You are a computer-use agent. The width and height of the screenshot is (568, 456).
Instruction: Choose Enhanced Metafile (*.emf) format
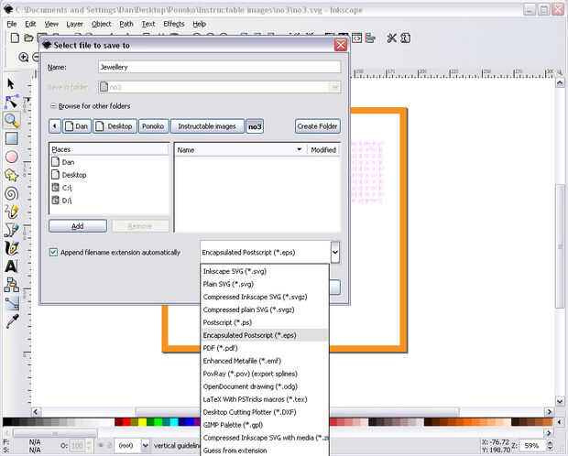[x=265, y=361]
